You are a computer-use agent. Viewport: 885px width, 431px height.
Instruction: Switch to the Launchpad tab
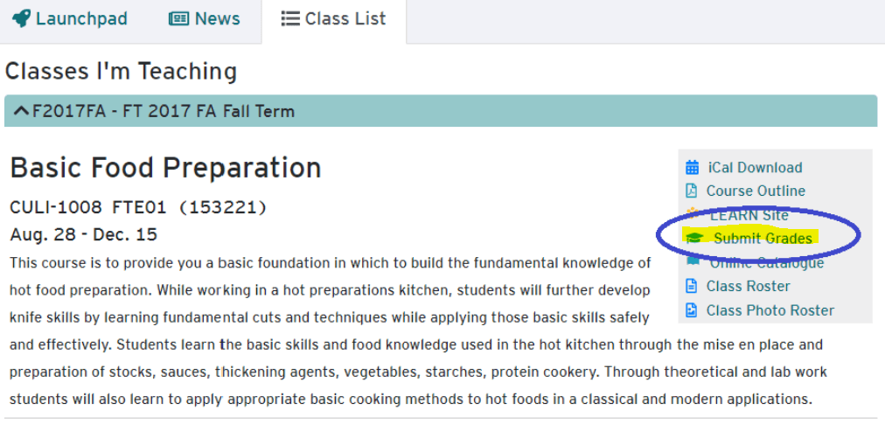tap(81, 18)
